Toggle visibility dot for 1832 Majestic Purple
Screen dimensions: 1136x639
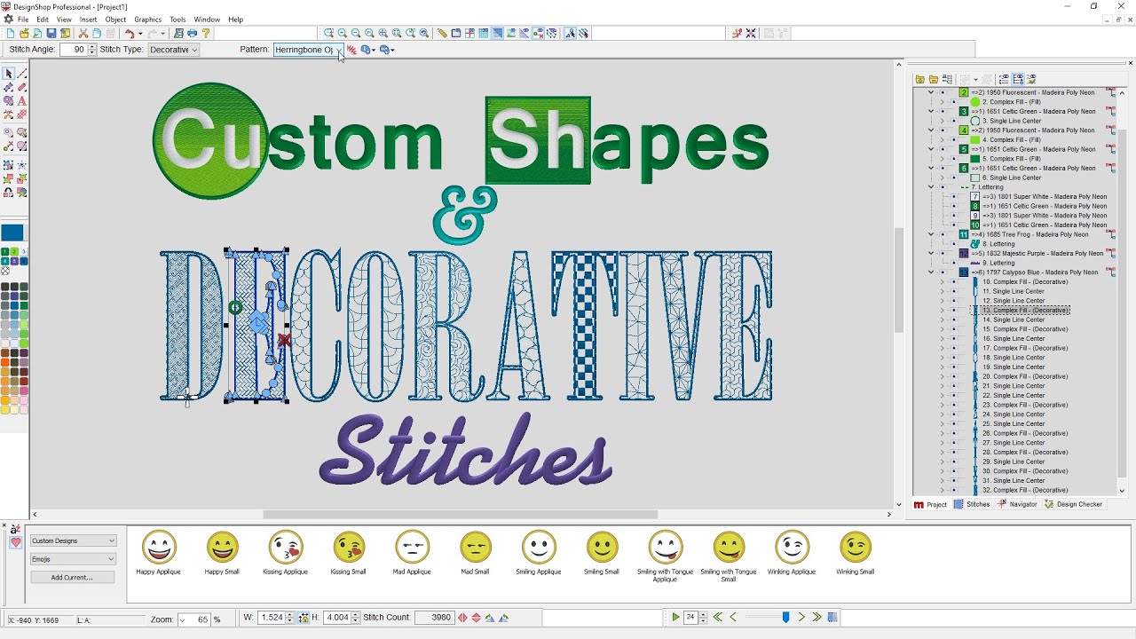[943, 254]
